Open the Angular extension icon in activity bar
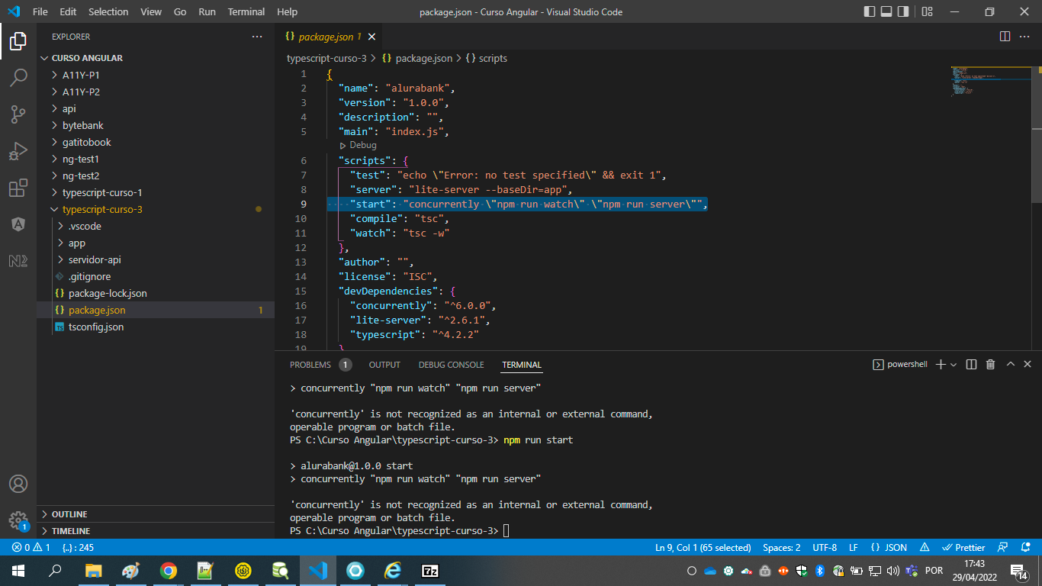 tap(18, 224)
